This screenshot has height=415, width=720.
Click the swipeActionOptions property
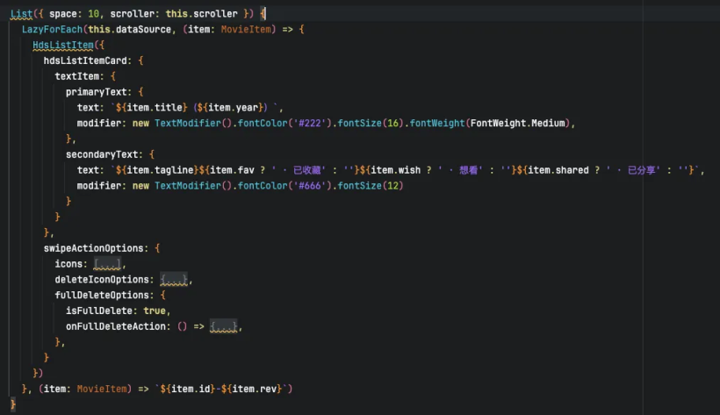[96, 248]
